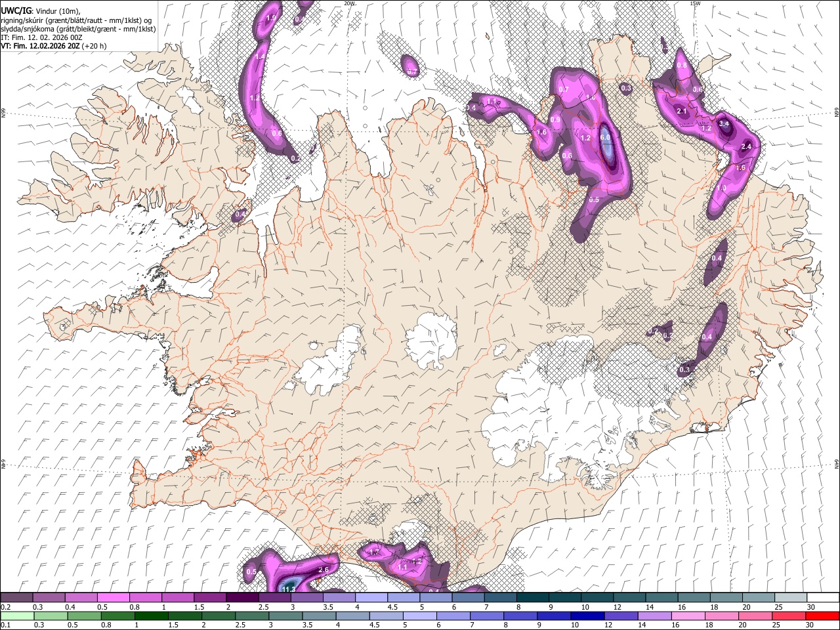The width and height of the screenshot is (840, 630).
Task: Click the 0.9 precipitation value label
Action: point(556,120)
